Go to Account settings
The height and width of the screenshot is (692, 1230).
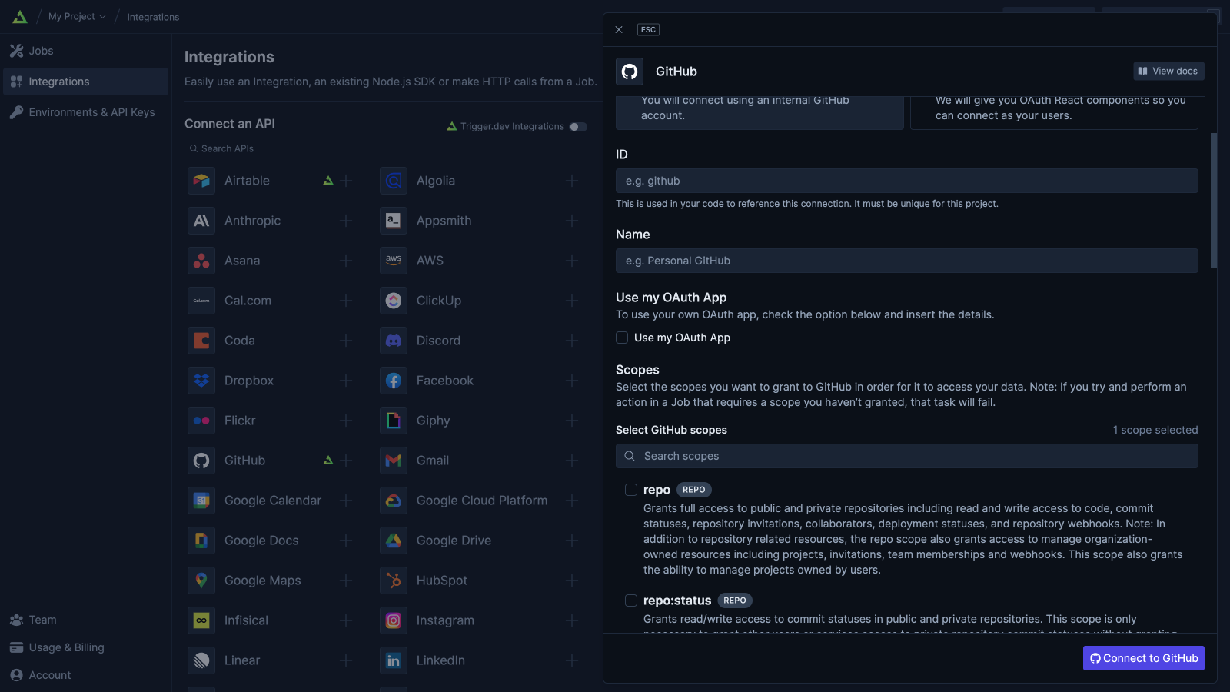pyautogui.click(x=85, y=675)
